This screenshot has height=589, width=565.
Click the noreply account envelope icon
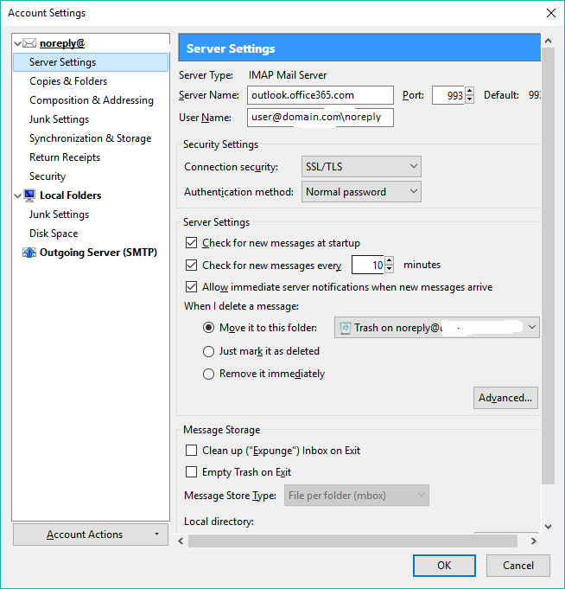29,43
